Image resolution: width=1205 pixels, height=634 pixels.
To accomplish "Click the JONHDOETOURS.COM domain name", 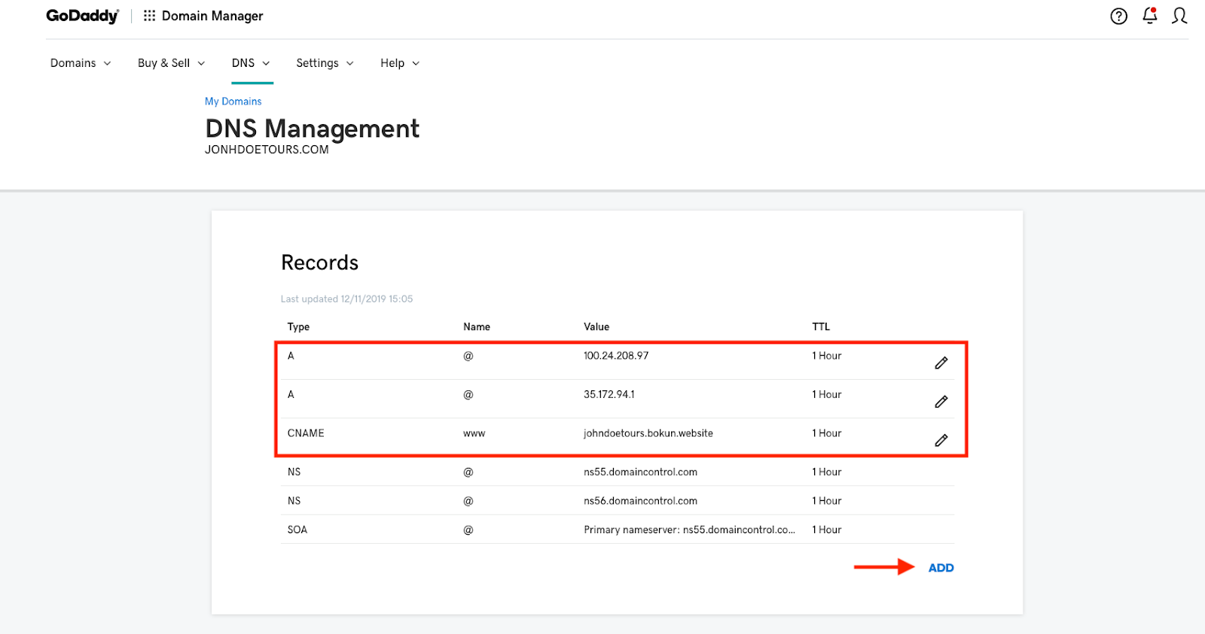I will [x=267, y=150].
